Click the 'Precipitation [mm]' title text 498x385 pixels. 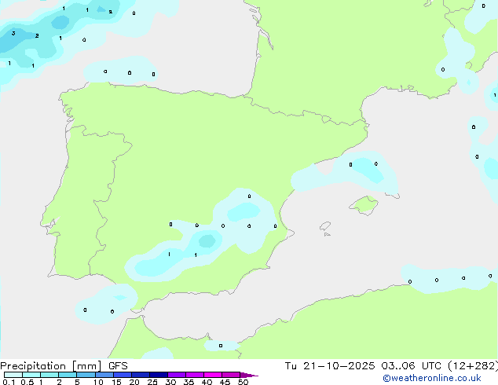pyautogui.click(x=51, y=366)
